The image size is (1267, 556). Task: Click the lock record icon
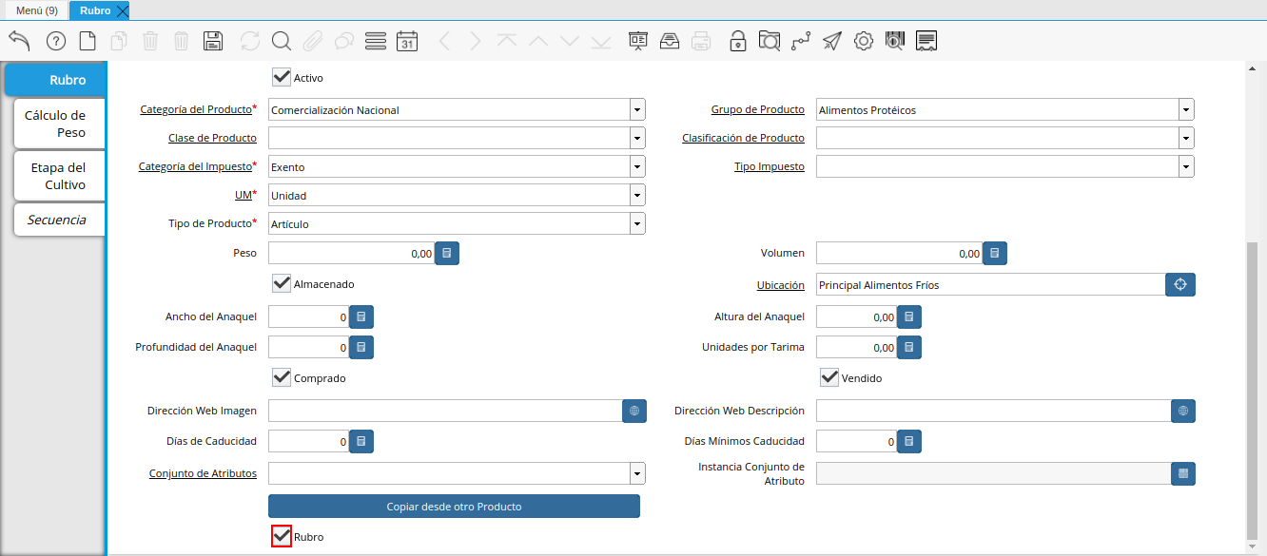737,41
